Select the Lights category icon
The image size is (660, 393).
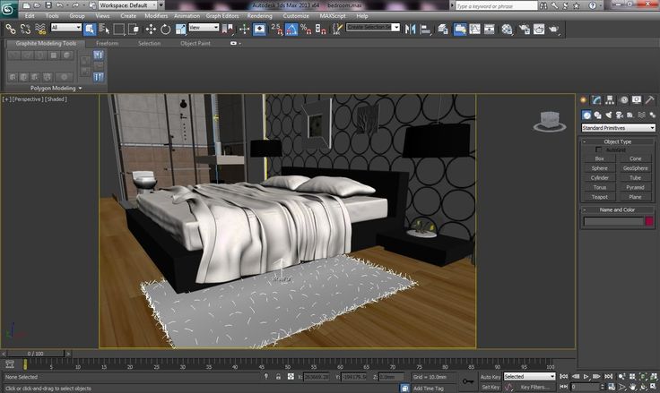pyautogui.click(x=610, y=115)
